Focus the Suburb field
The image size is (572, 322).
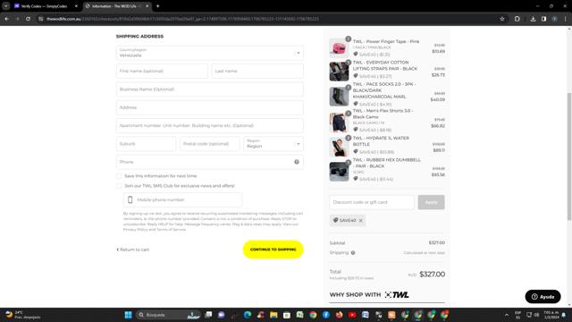[146, 144]
